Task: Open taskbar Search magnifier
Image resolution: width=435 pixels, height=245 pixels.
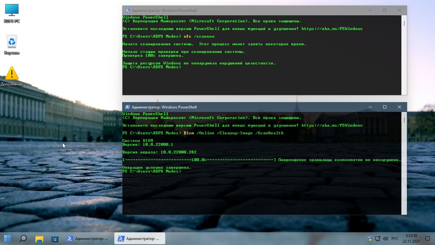Action: coord(23,239)
